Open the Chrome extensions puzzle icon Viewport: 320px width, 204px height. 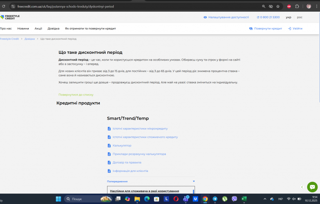click(297, 6)
